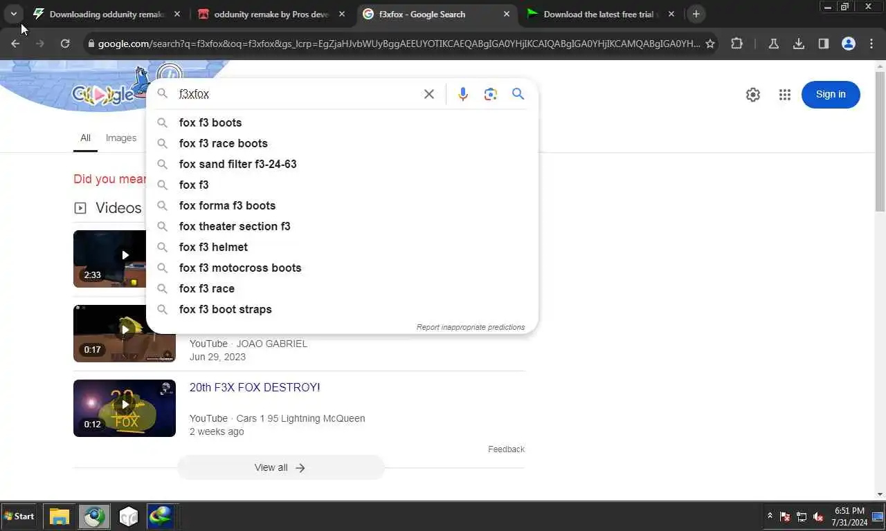
Task: Open the Extensions puzzle icon
Action: [737, 44]
